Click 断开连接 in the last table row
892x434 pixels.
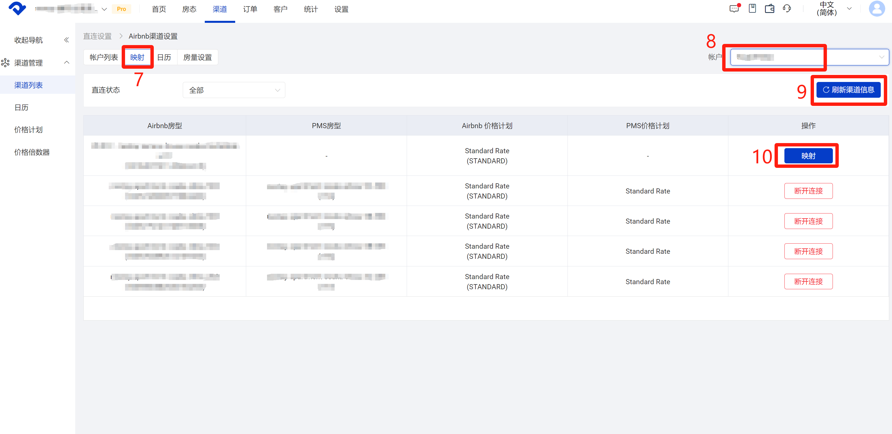808,282
